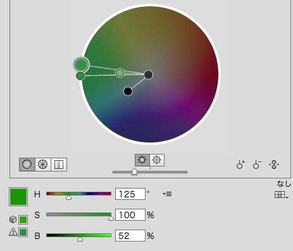Click the out-of-web-color warning triangle
293x251 pixels.
coord(13,232)
